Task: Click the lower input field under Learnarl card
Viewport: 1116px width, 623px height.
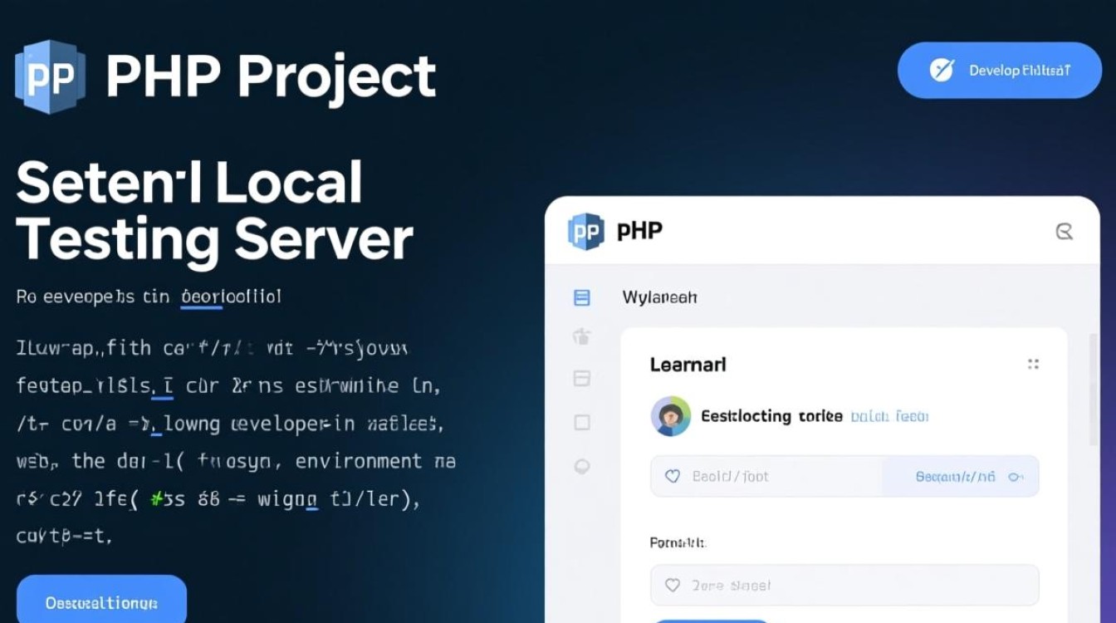Action: 844,586
